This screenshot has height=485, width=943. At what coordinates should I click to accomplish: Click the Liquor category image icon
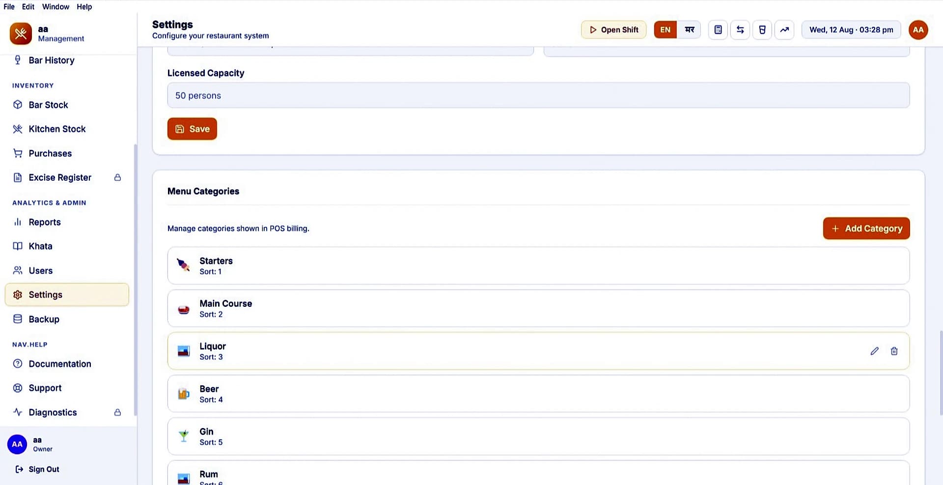click(x=183, y=351)
